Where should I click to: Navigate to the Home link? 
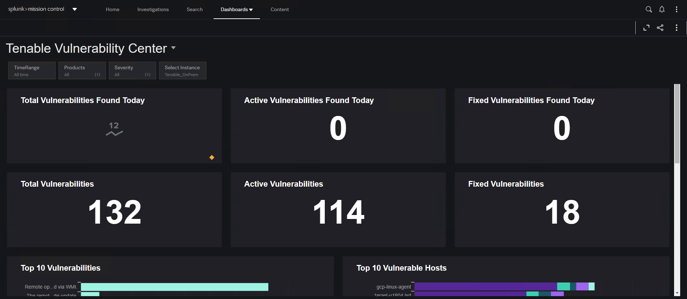coord(112,9)
